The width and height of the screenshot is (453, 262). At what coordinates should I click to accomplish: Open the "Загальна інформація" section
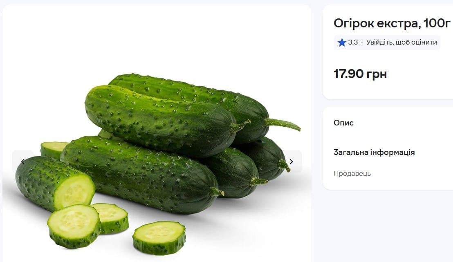374,152
